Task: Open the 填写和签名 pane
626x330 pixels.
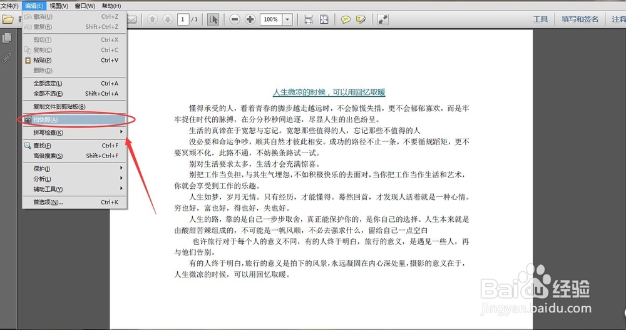Action: 580,19
